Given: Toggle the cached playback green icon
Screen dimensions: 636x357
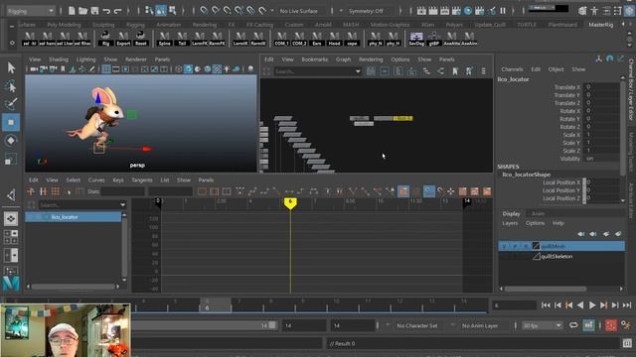Looking at the screenshot, I should pyautogui.click(x=588, y=325).
